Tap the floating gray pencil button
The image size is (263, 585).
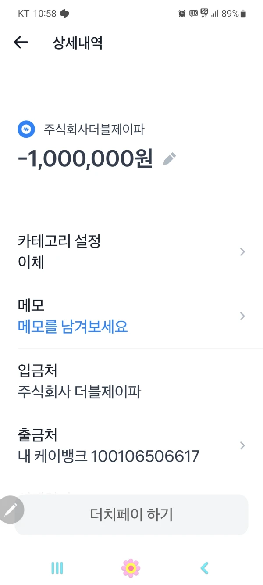pyautogui.click(x=11, y=510)
